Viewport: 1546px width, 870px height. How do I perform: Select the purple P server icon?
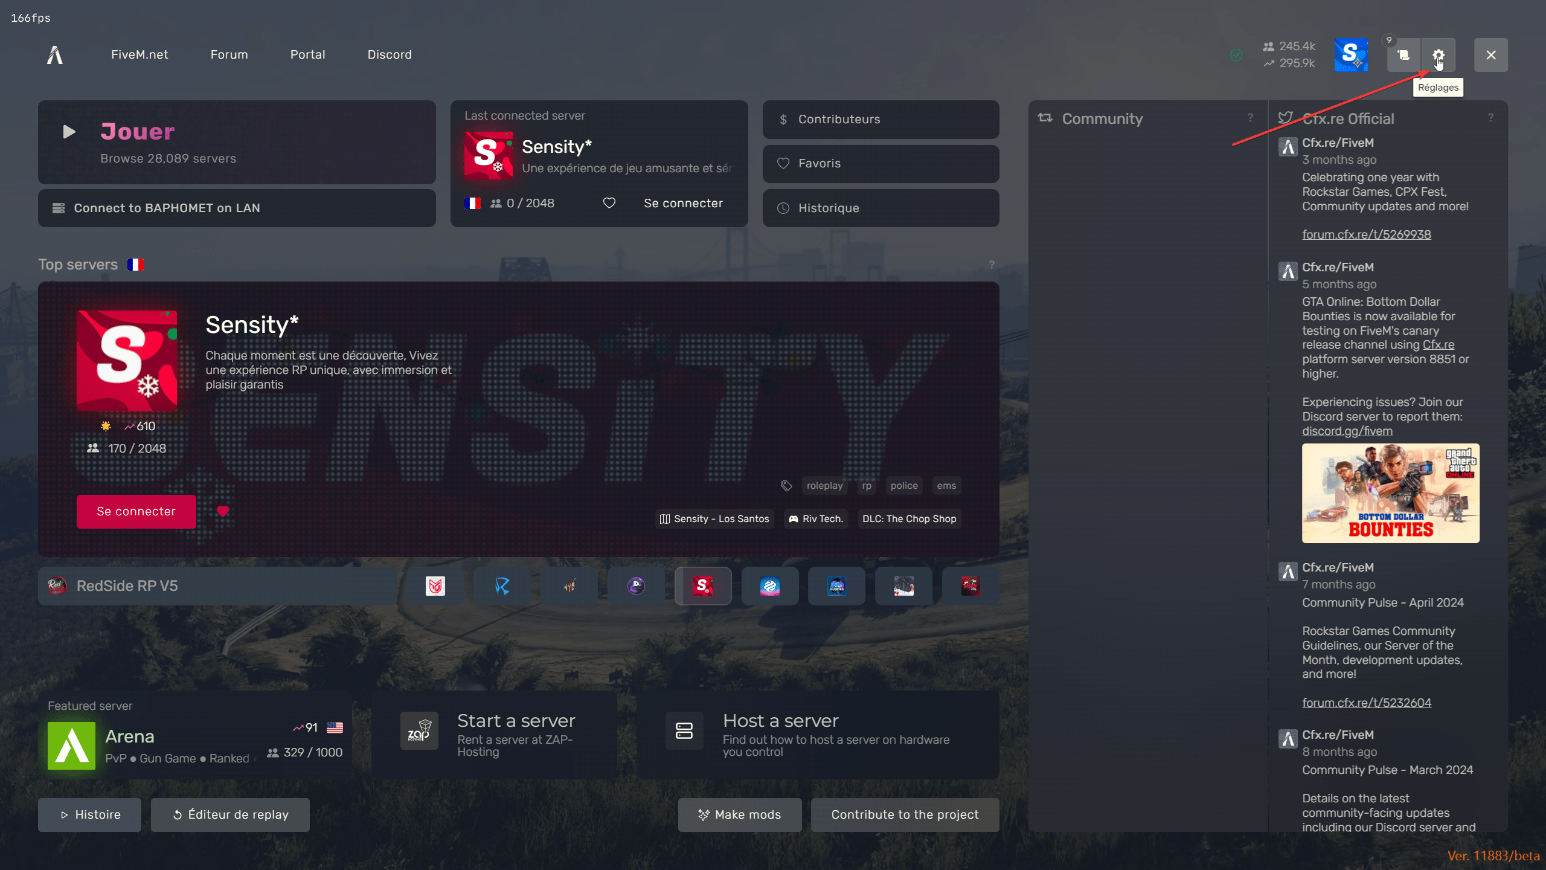pyautogui.click(x=636, y=586)
